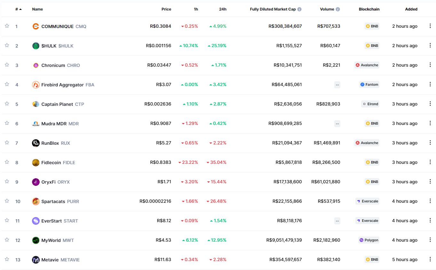
Task: Click the Chronicum coin logo
Action: tap(36, 65)
